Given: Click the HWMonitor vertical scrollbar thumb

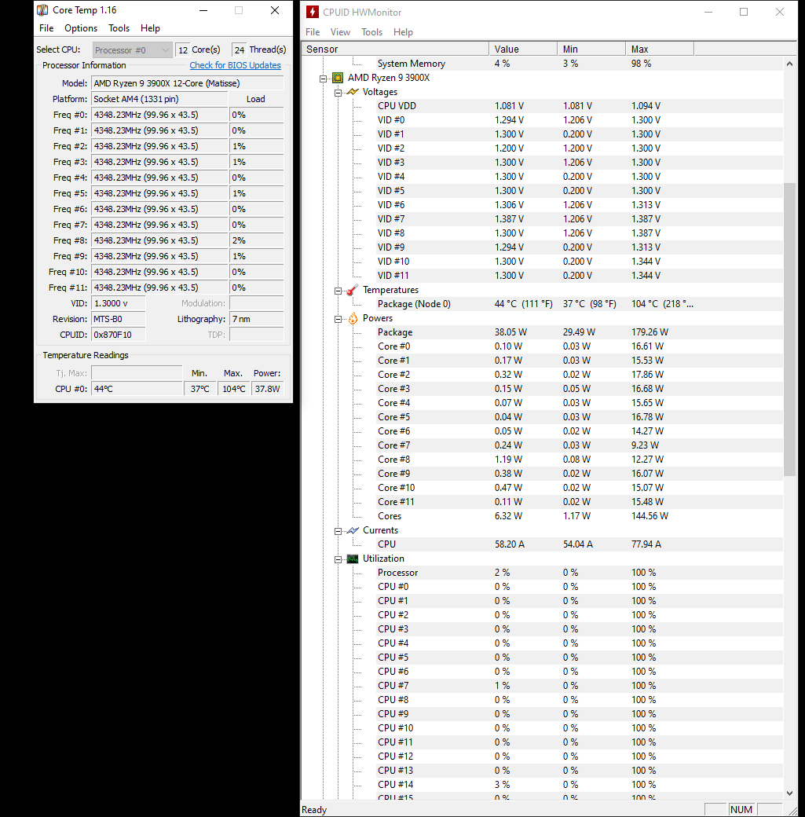Looking at the screenshot, I should pyautogui.click(x=789, y=329).
